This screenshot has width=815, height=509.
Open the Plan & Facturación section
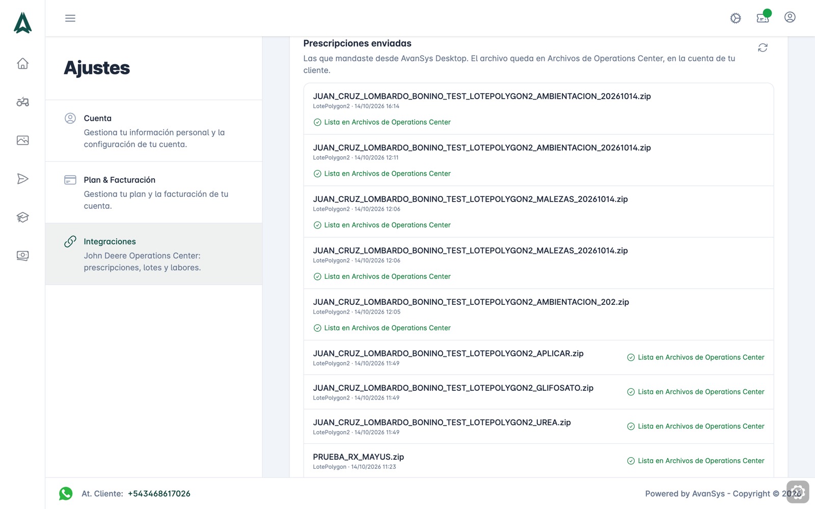tap(154, 192)
